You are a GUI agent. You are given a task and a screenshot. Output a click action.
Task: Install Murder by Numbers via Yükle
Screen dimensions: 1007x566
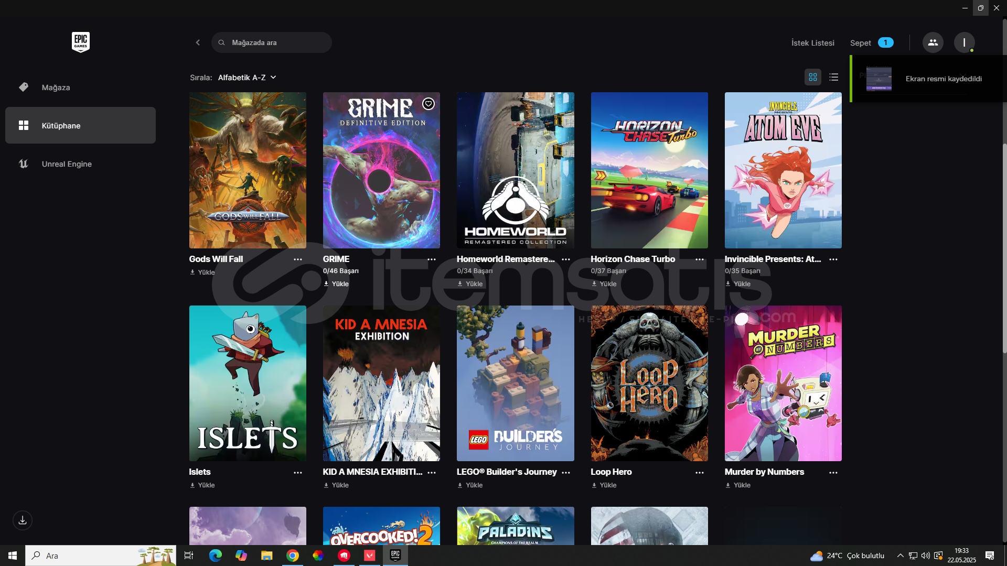(738, 485)
